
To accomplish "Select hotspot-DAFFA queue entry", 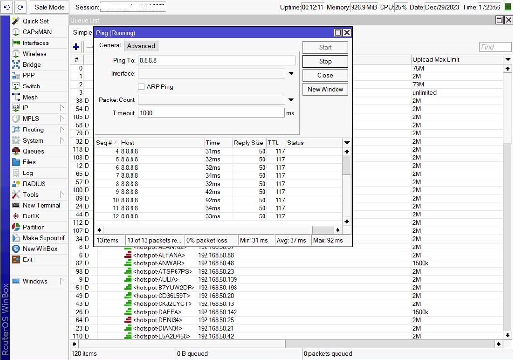I will point(286,312).
